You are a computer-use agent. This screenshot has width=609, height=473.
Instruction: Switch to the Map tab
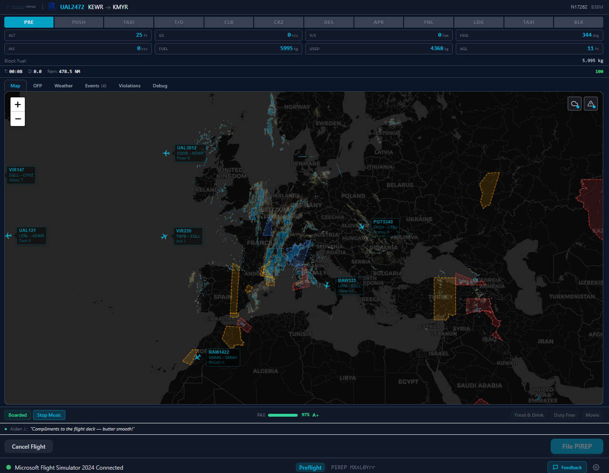[15, 86]
